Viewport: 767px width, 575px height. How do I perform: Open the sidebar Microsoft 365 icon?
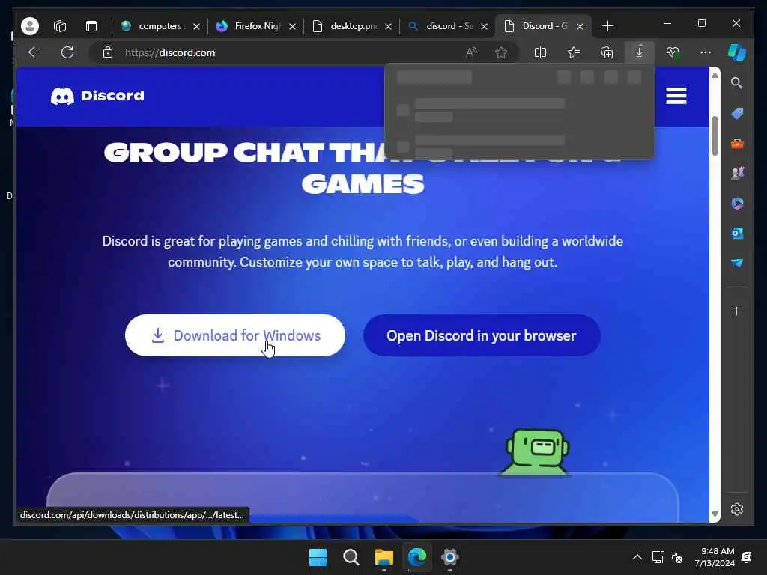click(737, 204)
